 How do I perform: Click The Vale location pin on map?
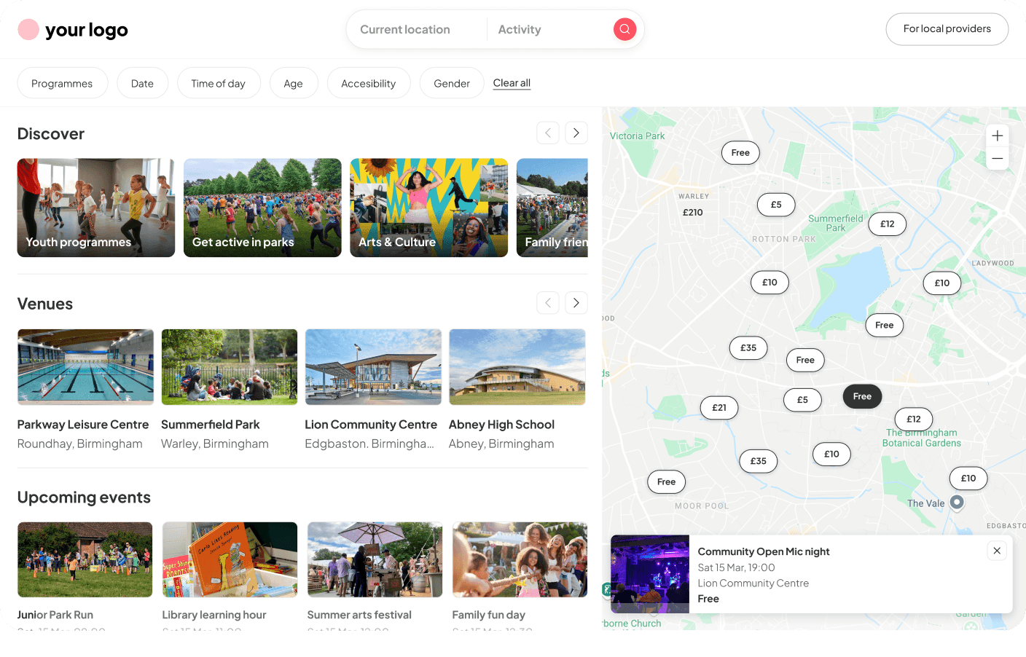click(958, 502)
